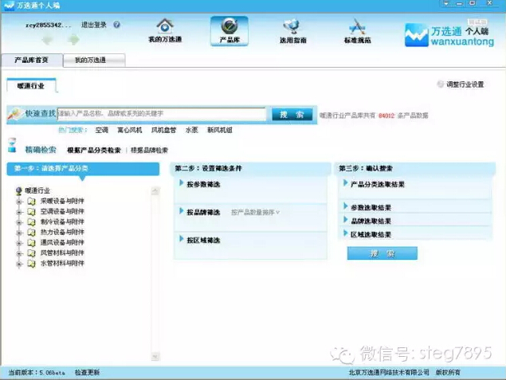Click the 水管材料与附件 folder icon
The width and height of the screenshot is (506, 380).
pos(31,263)
